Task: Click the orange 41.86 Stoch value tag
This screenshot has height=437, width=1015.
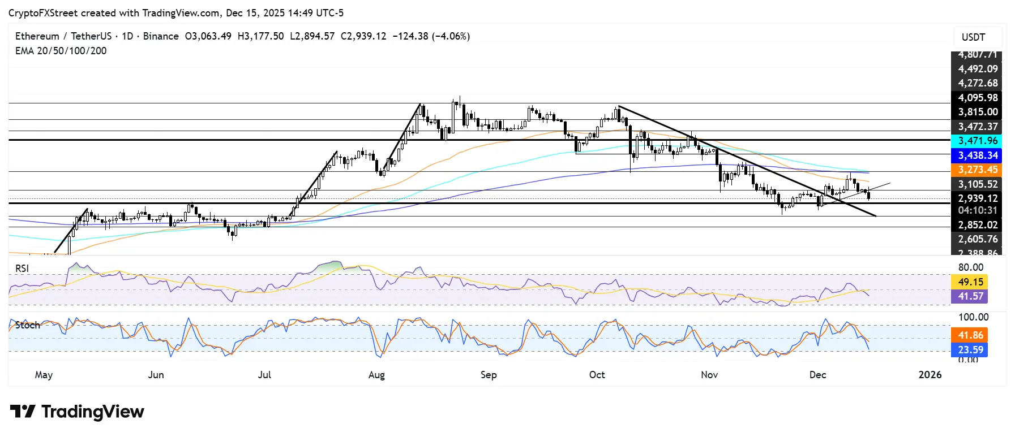Action: tap(970, 335)
